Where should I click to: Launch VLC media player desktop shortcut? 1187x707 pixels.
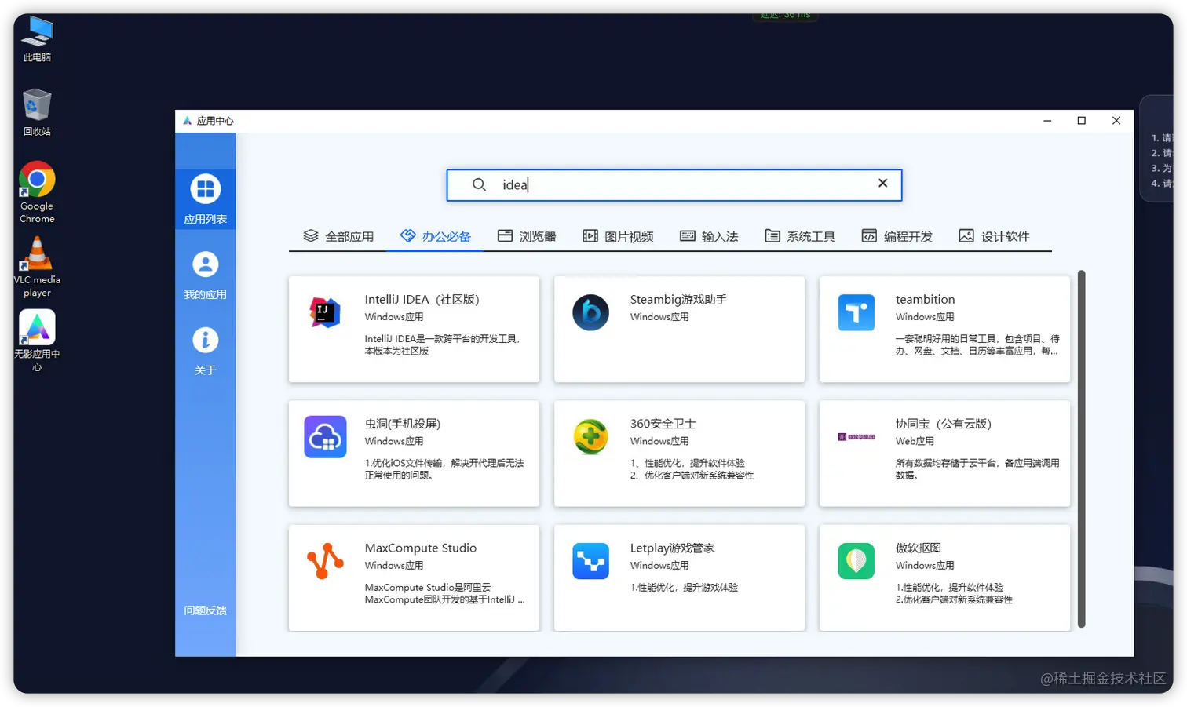pos(36,267)
